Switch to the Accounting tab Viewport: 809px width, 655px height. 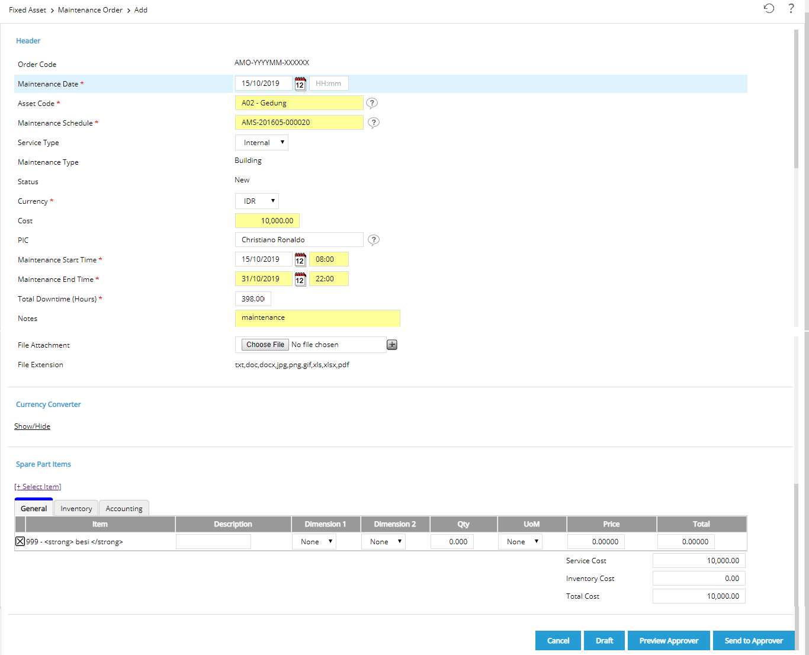pyautogui.click(x=124, y=508)
